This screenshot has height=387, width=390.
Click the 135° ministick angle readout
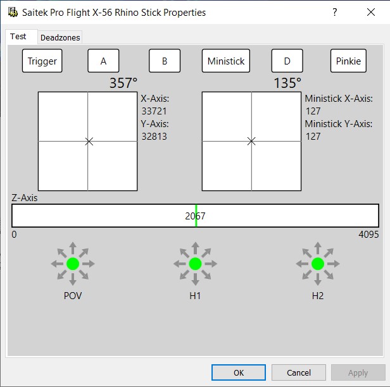click(x=287, y=83)
